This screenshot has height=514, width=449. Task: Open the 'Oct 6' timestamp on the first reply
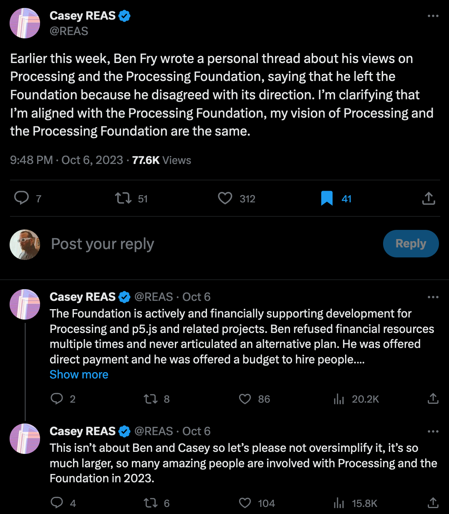(196, 297)
